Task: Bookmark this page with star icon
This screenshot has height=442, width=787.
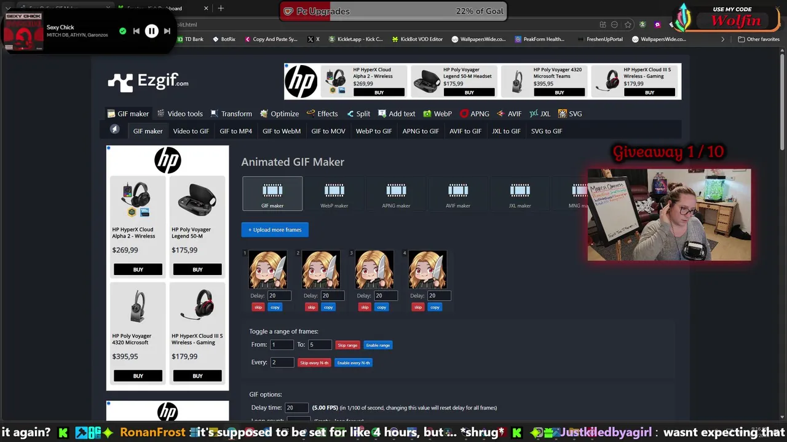Action: click(x=628, y=25)
